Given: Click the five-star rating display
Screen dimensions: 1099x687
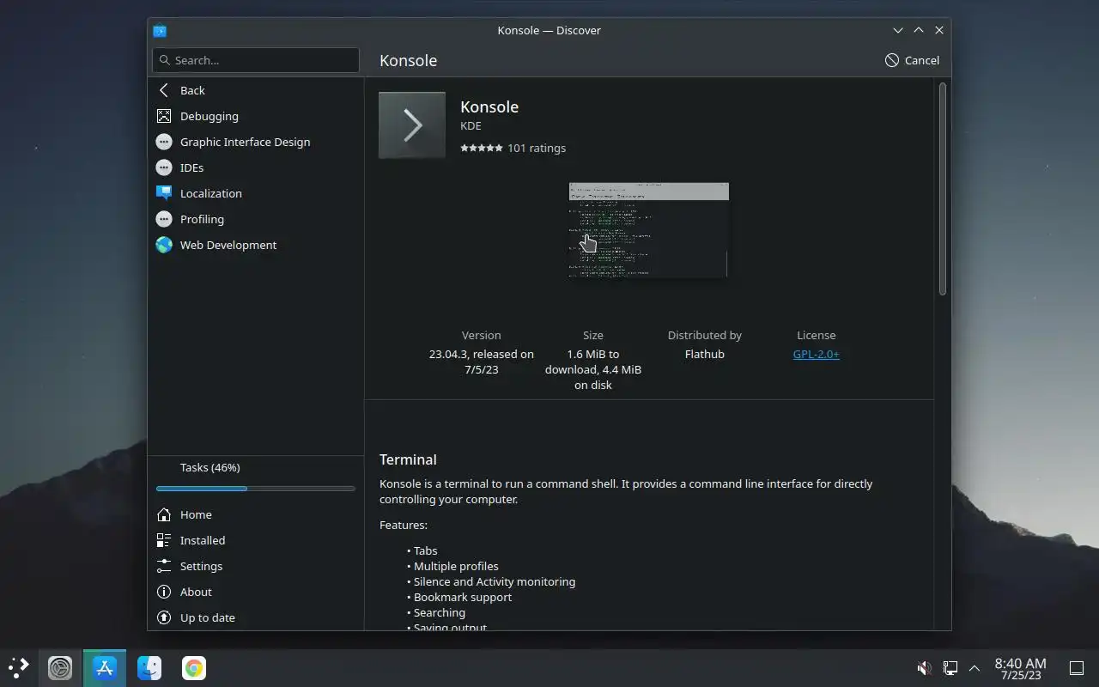Looking at the screenshot, I should coord(482,148).
